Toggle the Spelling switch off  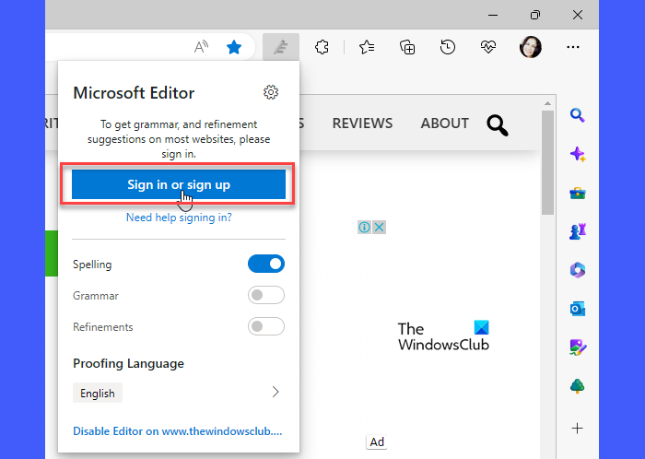coord(266,264)
